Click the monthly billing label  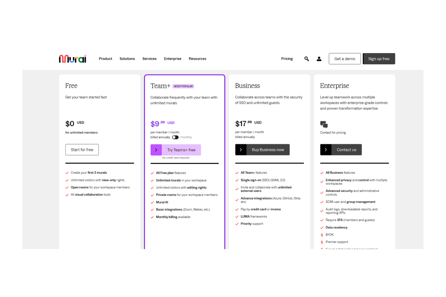[x=186, y=137]
